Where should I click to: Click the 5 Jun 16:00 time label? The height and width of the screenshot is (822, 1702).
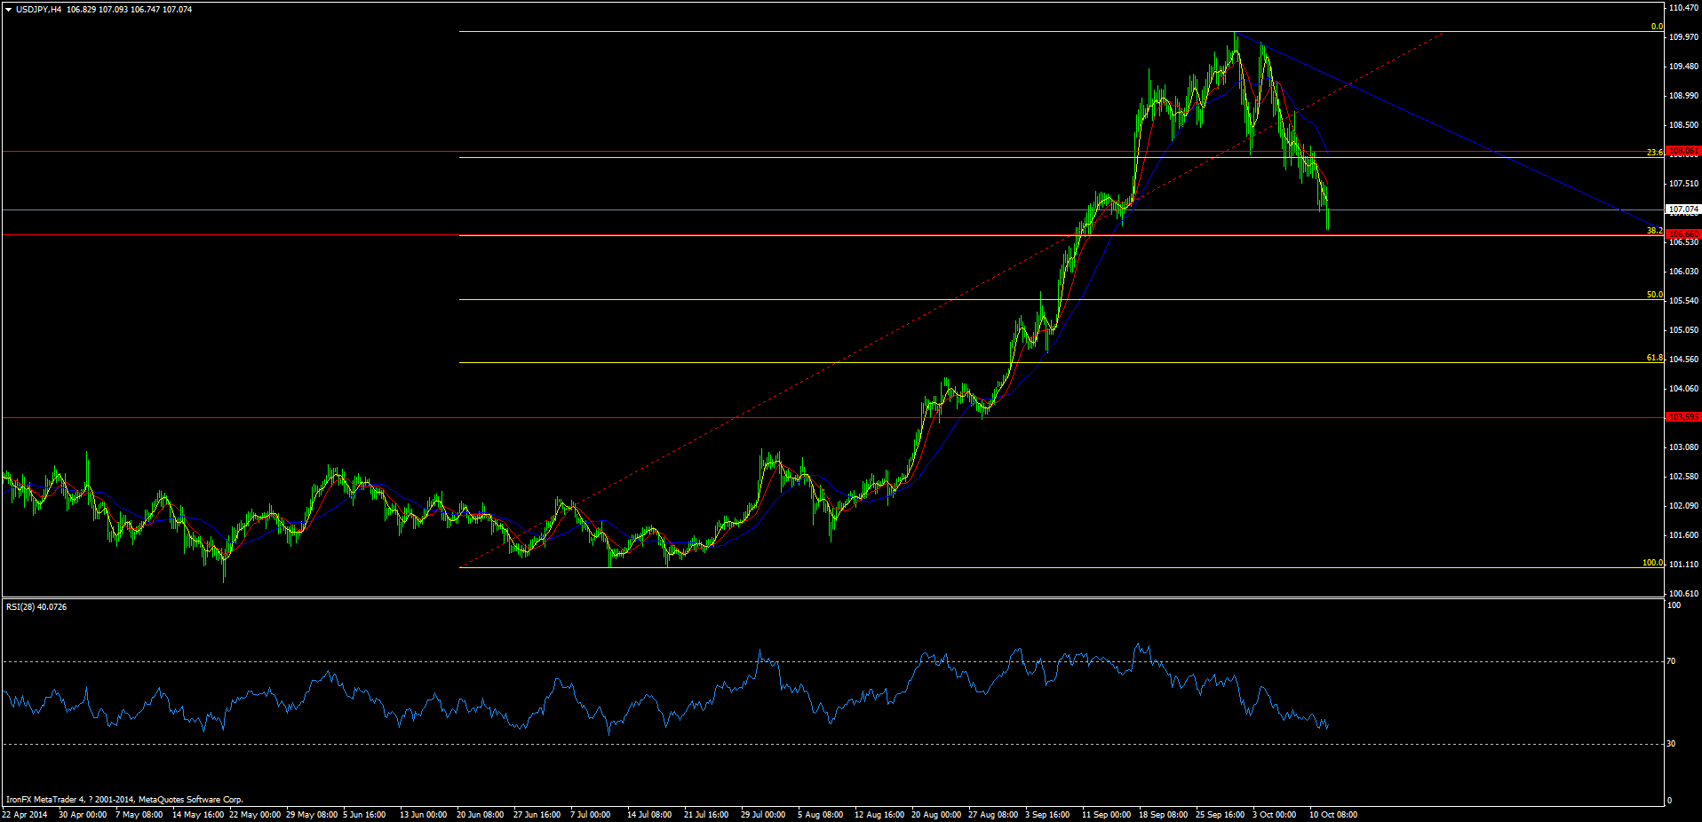point(364,815)
